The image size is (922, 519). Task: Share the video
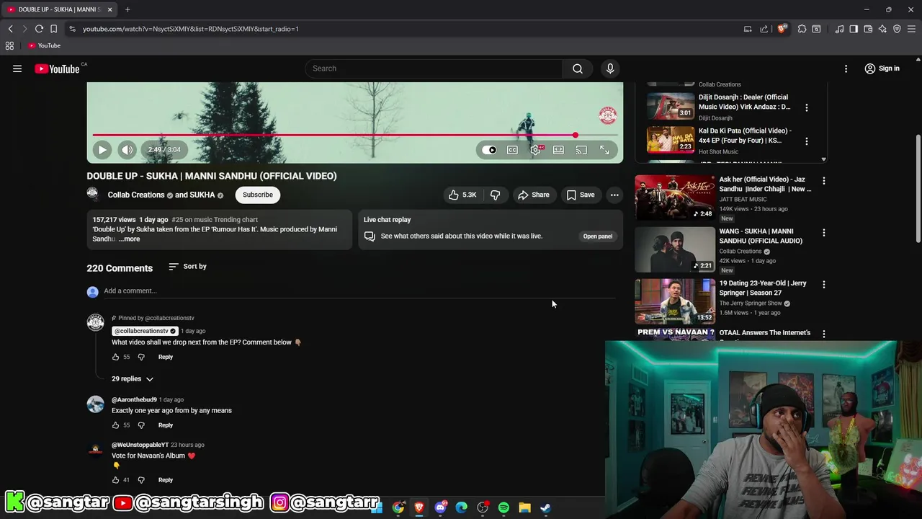(x=534, y=195)
